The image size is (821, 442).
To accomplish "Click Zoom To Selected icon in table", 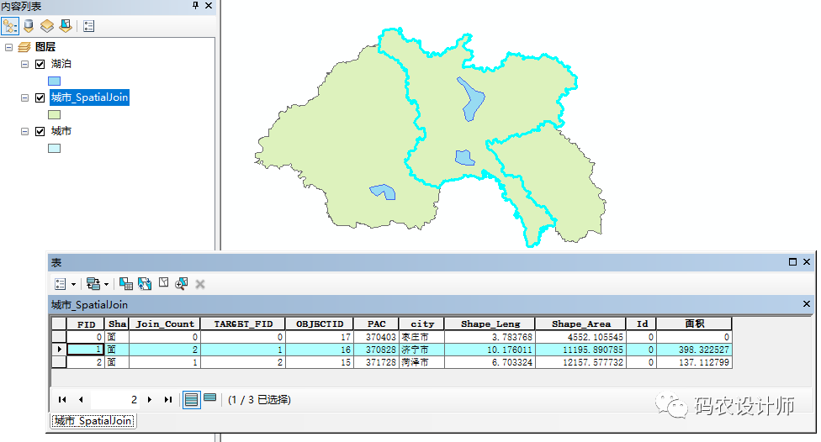I will tap(181, 284).
